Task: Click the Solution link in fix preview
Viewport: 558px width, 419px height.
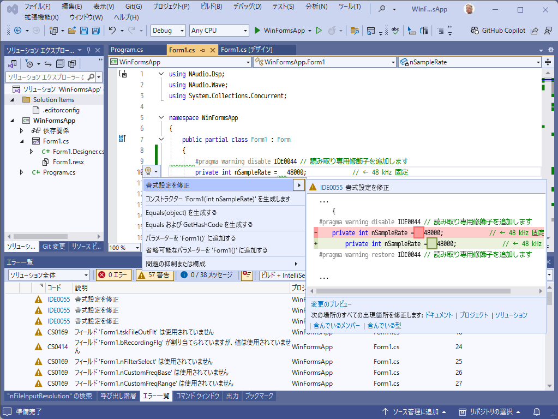Action: tap(511, 315)
